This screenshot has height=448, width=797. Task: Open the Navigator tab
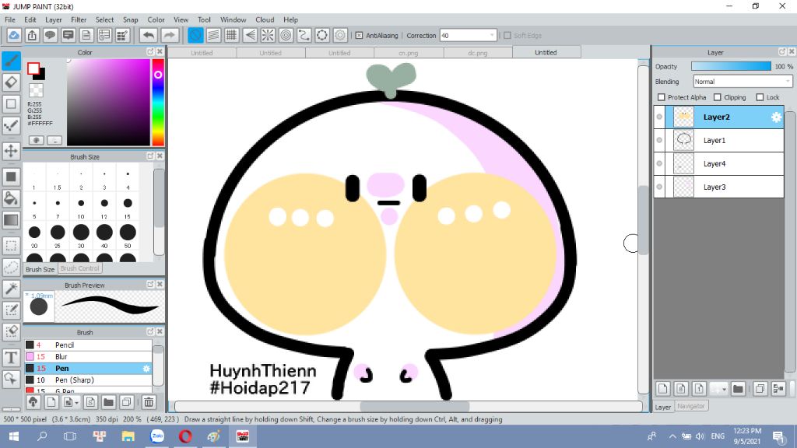point(691,406)
